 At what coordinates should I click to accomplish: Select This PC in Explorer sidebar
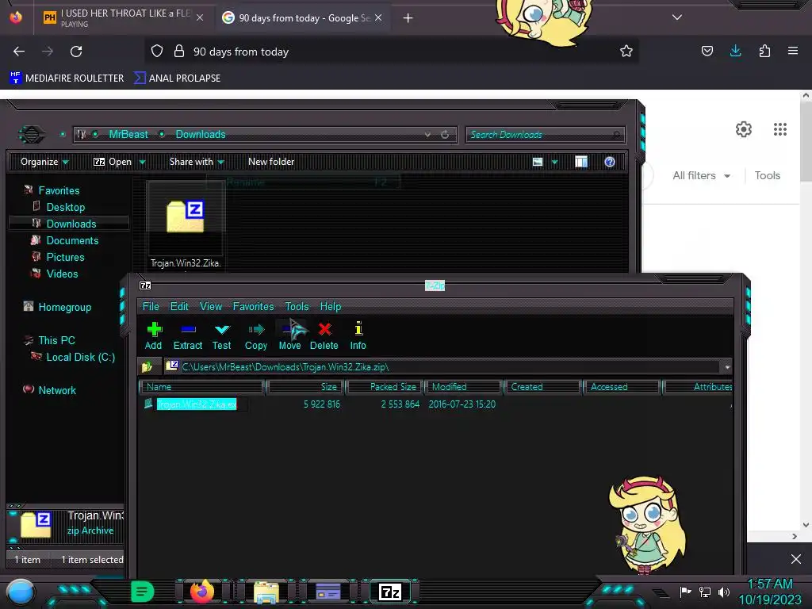pyautogui.click(x=56, y=340)
